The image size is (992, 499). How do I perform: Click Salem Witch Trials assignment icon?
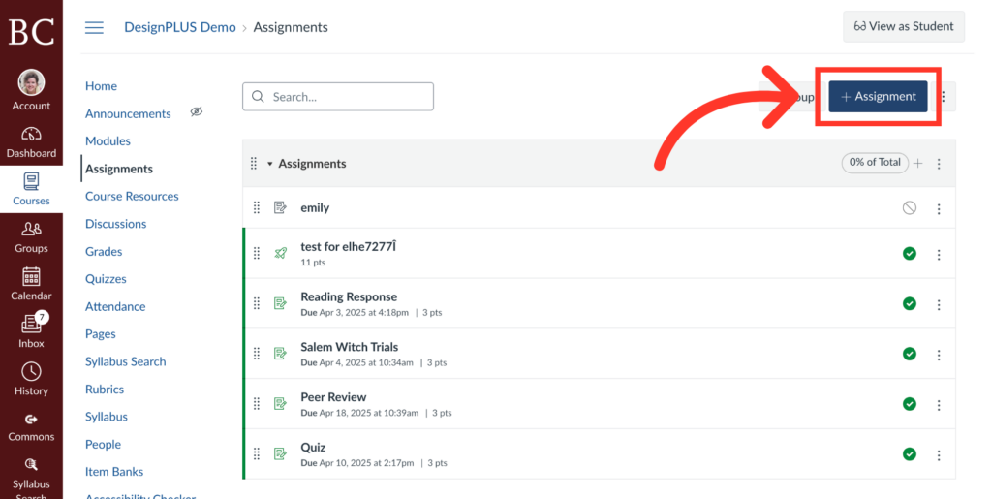(280, 354)
